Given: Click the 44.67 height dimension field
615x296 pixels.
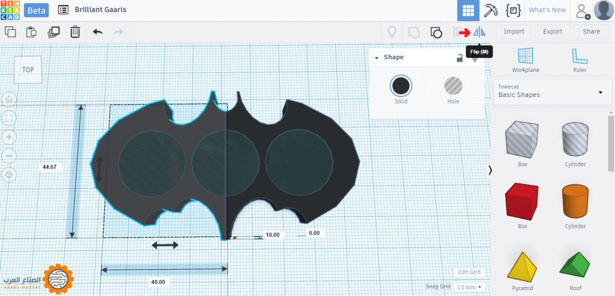Looking at the screenshot, I should (50, 167).
